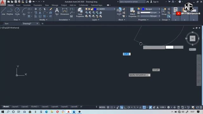Expand the Modify panel
203x114 pixels.
pos(43,20)
